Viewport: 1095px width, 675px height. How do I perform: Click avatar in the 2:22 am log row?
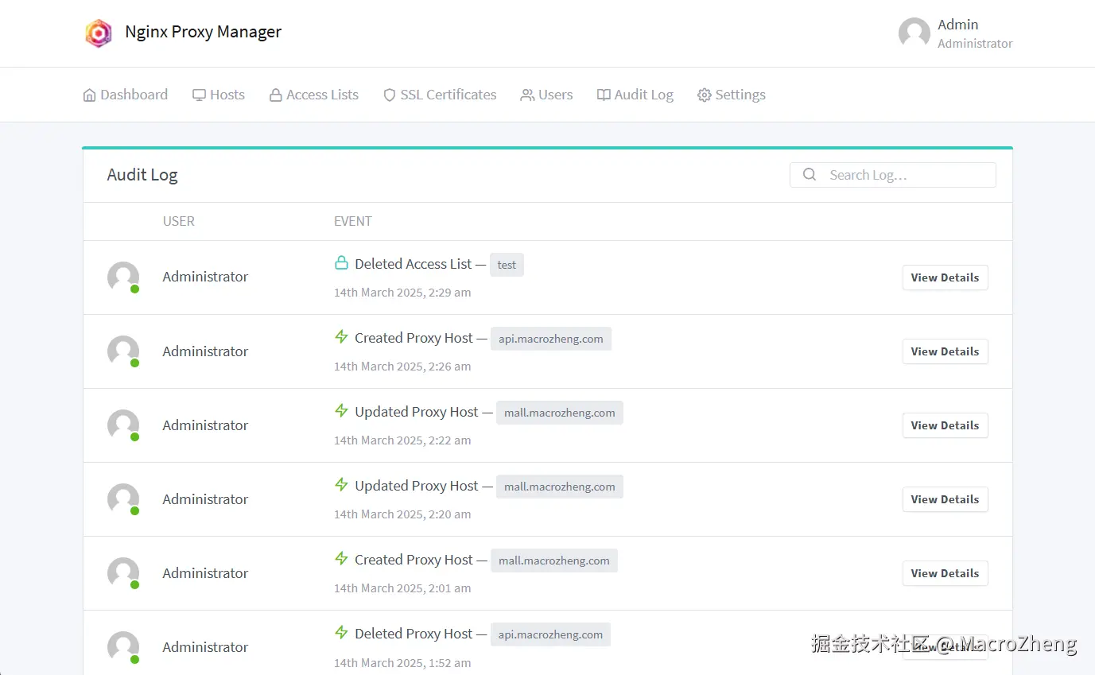[123, 425]
